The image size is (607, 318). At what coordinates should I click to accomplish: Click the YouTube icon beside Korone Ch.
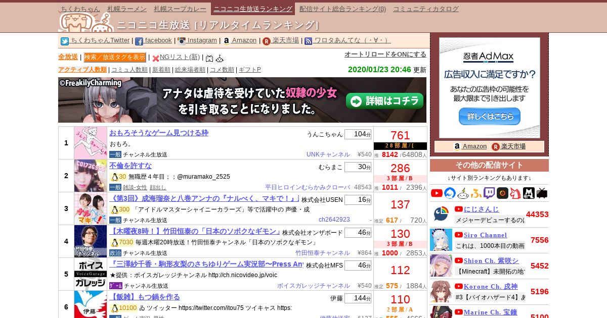459,286
